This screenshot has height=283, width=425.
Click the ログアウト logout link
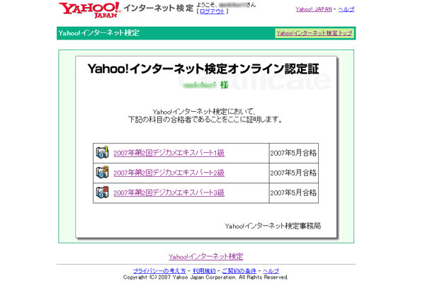coord(212,11)
